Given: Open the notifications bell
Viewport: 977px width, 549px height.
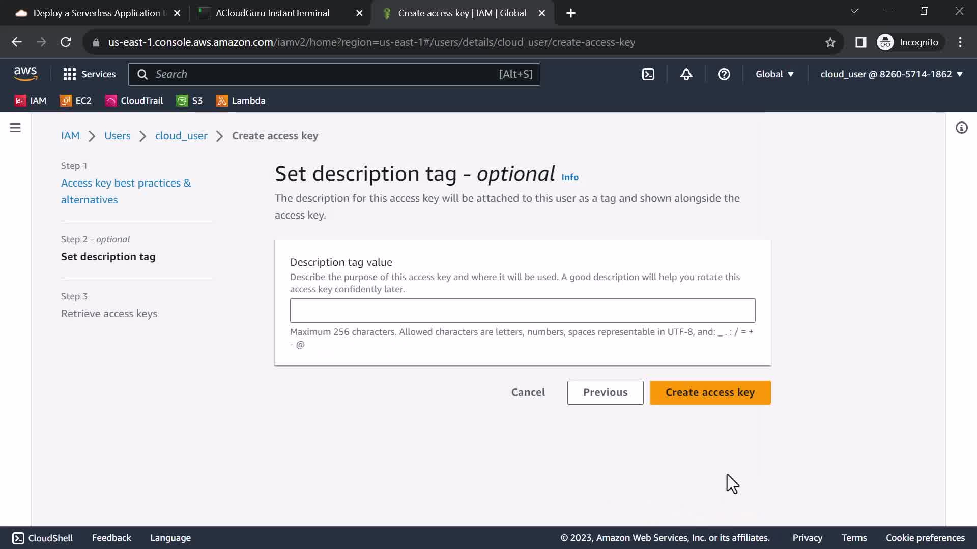Looking at the screenshot, I should 686,74.
